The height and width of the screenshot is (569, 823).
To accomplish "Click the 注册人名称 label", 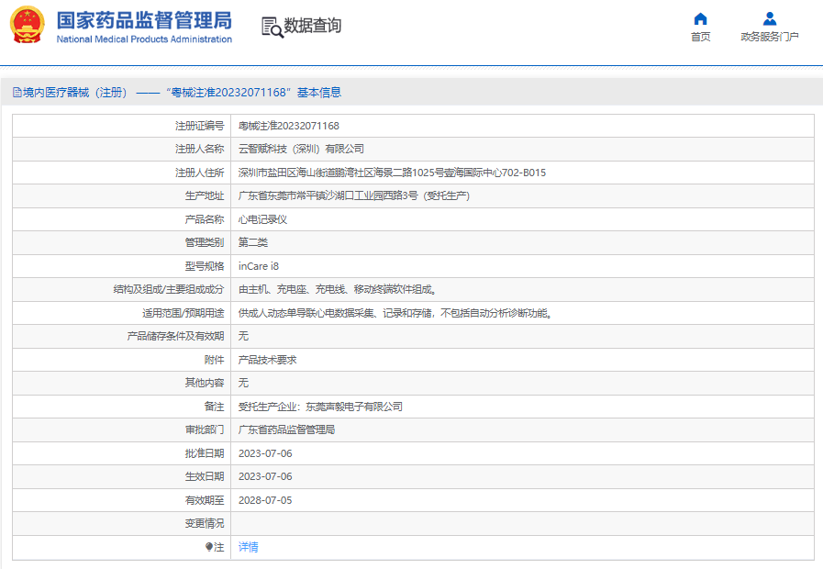I will [x=199, y=149].
